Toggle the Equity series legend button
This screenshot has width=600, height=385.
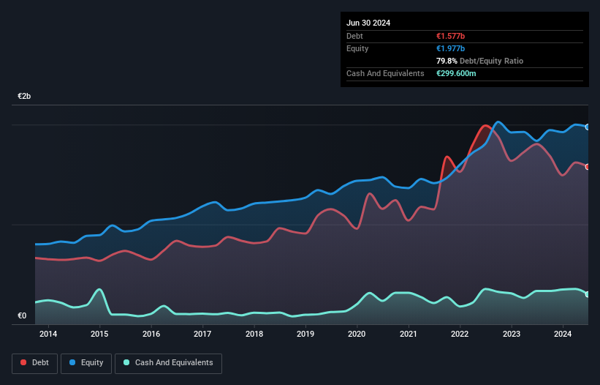pyautogui.click(x=86, y=363)
